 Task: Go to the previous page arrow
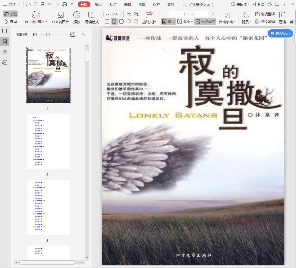click(x=164, y=14)
